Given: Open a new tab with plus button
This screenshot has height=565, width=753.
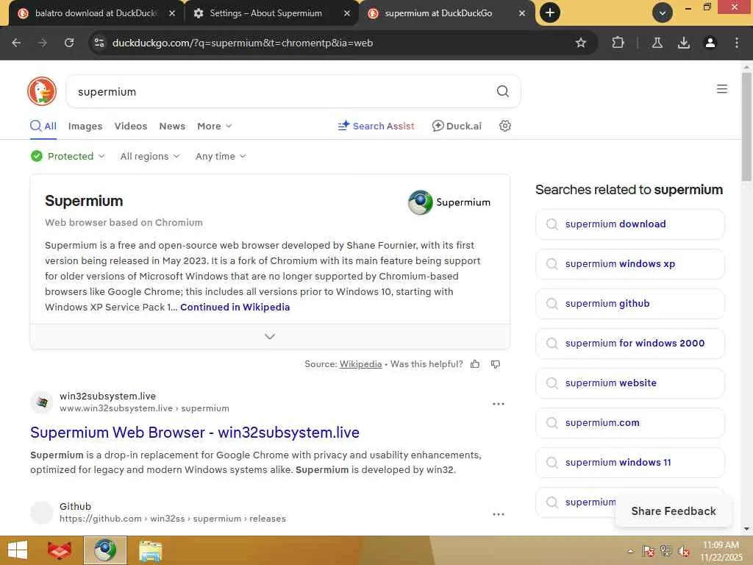Looking at the screenshot, I should (x=550, y=13).
